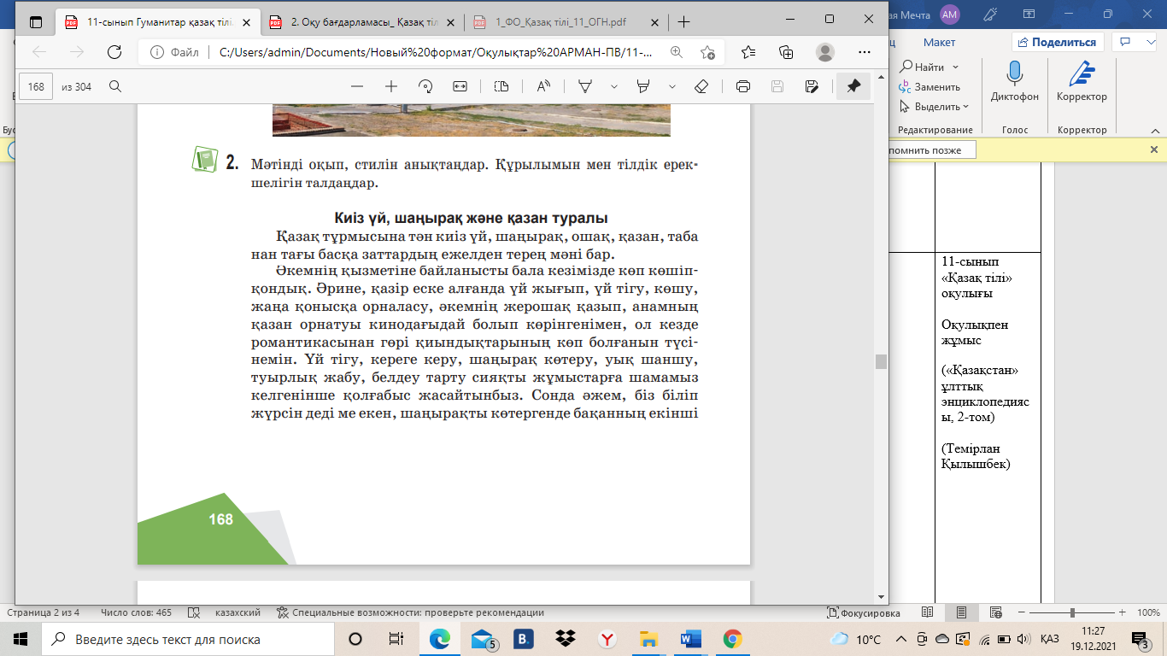Expand the Draw pen options dropdown
Screen dimensions: 1167x656
tap(613, 86)
